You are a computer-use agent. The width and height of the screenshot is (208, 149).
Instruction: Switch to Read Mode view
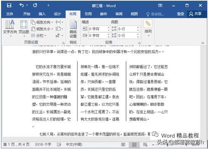(x=123, y=144)
